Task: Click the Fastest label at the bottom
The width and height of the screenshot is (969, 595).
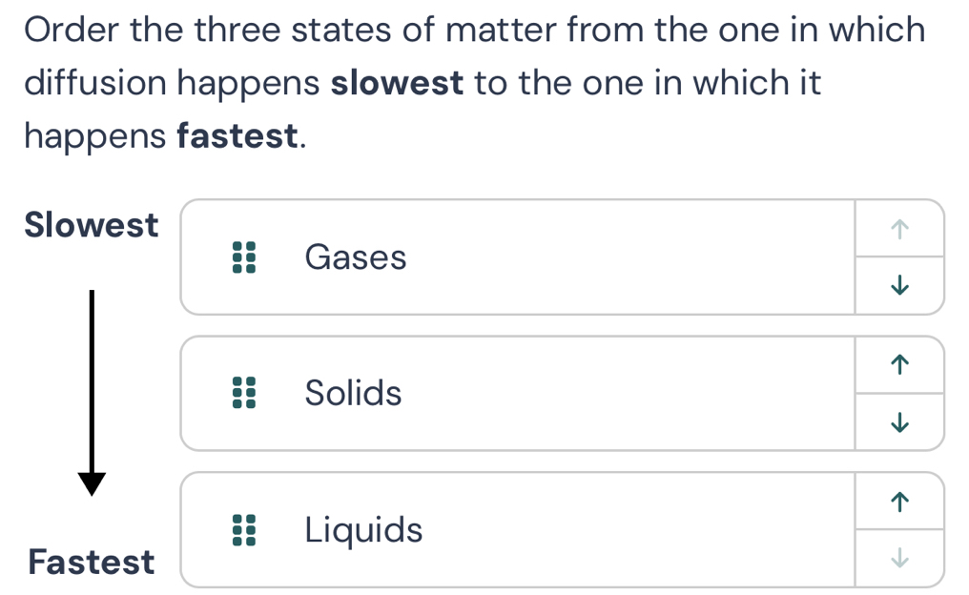Action: [92, 562]
